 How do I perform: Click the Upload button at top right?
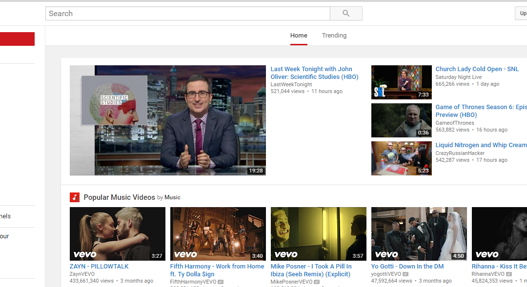click(521, 14)
